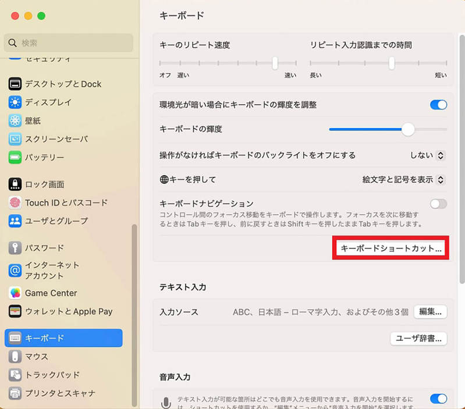Click the トラックパッド icon
465x409 pixels.
[15, 375]
